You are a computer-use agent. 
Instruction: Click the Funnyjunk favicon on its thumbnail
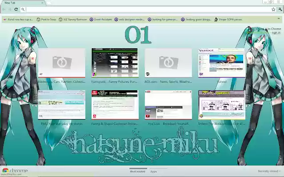[x=95, y=74]
